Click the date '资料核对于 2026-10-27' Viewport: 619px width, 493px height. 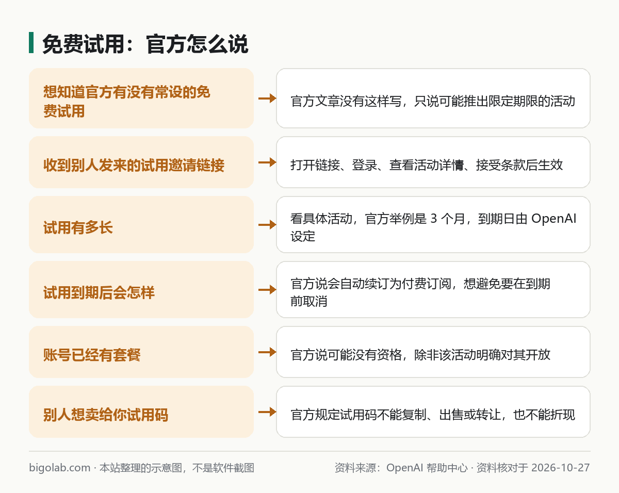pos(533,468)
